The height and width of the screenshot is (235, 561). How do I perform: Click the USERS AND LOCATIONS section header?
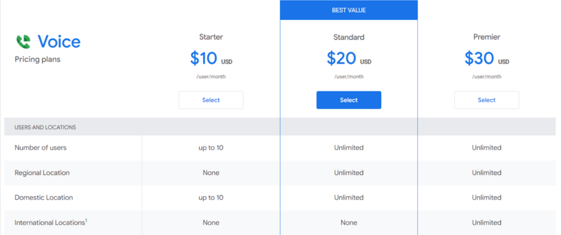pyautogui.click(x=45, y=127)
